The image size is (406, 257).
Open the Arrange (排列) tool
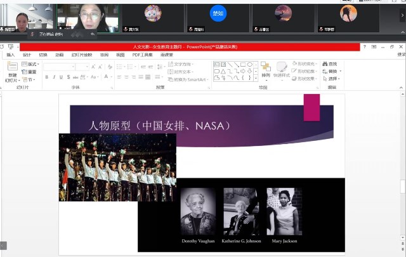pos(265,70)
